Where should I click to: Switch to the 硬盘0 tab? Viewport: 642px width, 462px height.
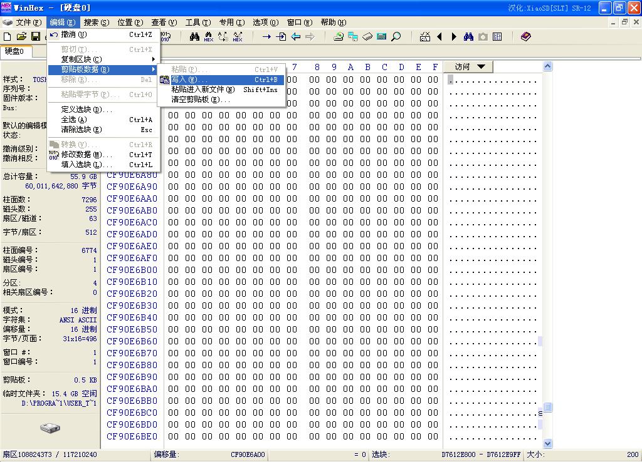(16, 51)
